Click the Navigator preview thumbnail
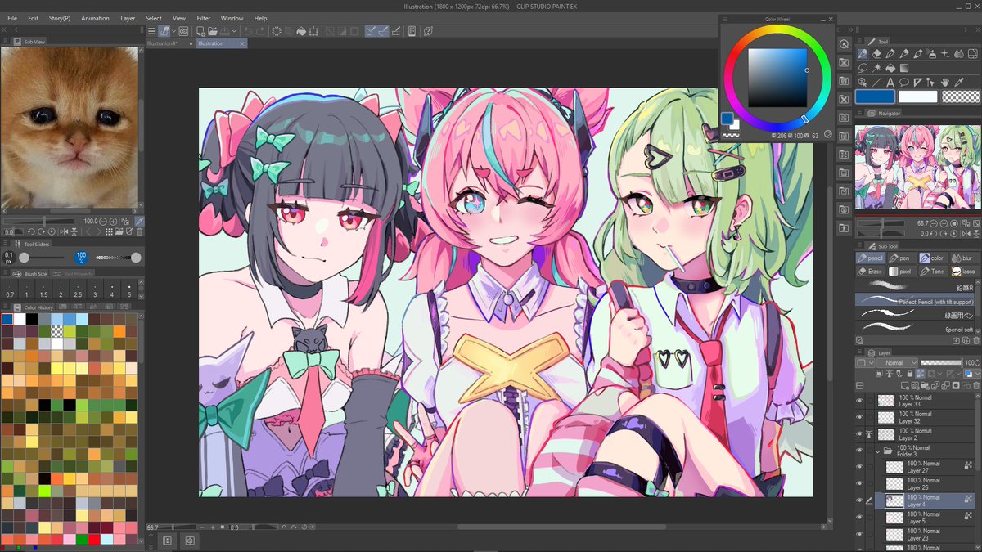The image size is (982, 552). click(917, 168)
